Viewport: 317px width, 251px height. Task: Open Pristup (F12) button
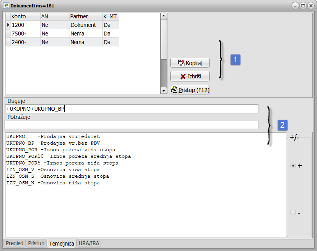pyautogui.click(x=190, y=90)
